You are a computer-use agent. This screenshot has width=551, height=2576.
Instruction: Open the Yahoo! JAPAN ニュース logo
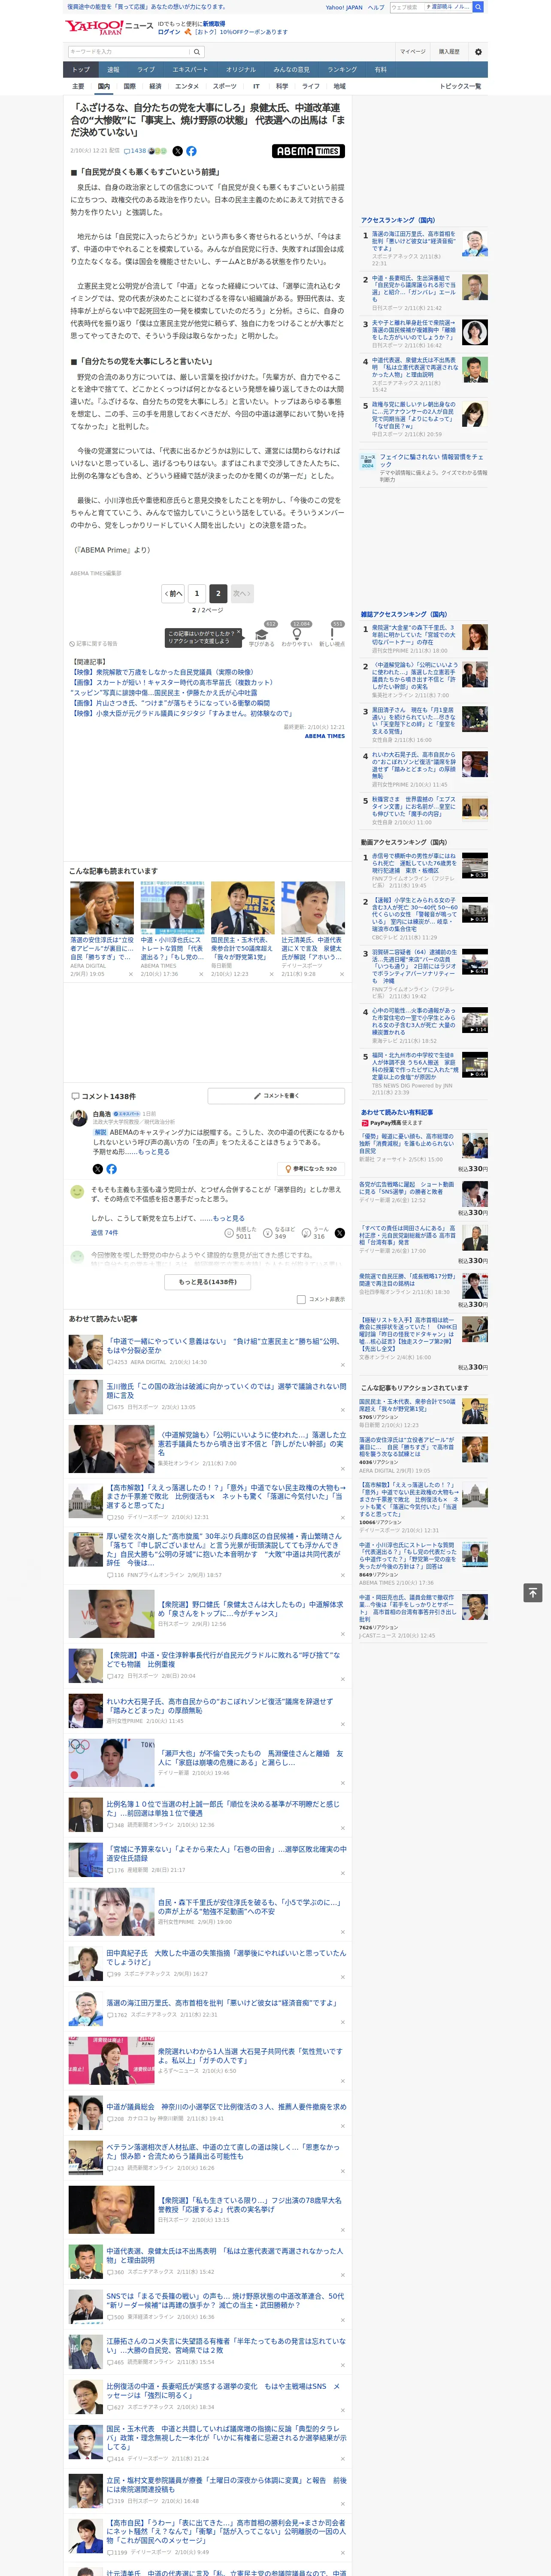tap(109, 26)
